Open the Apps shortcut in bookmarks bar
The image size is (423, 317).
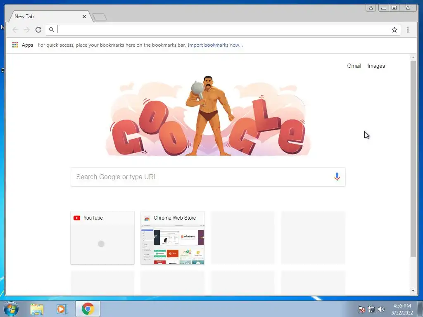click(23, 45)
